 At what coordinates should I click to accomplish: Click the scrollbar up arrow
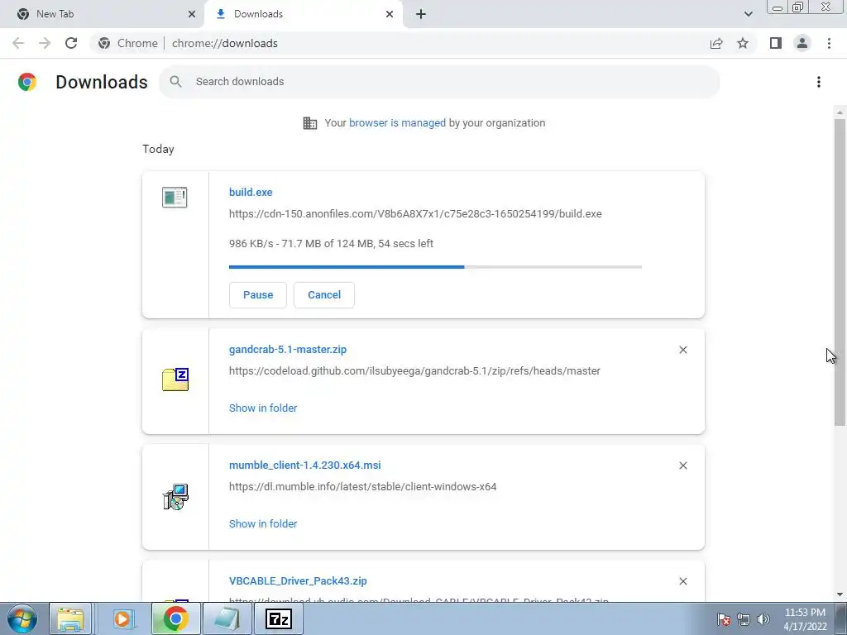tap(840, 112)
